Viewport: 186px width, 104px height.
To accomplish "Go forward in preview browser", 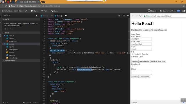I will (137, 16).
